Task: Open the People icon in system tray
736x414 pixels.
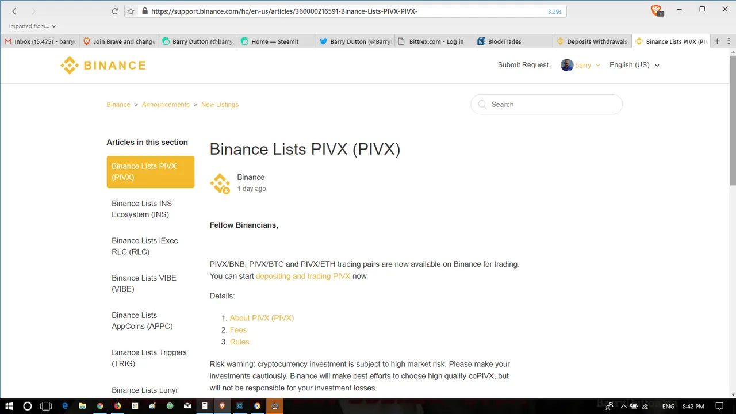Action: [609, 407]
